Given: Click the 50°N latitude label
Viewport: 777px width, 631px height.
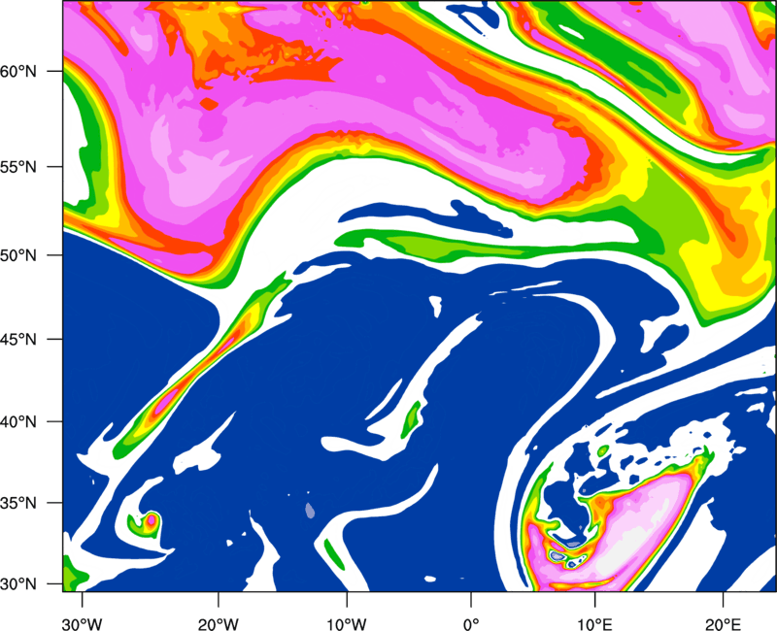Looking at the screenshot, I should [x=18, y=256].
